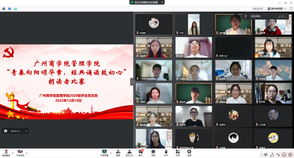294x158 pixels.
Task: Expand the video options arrow
Action: 27,153
